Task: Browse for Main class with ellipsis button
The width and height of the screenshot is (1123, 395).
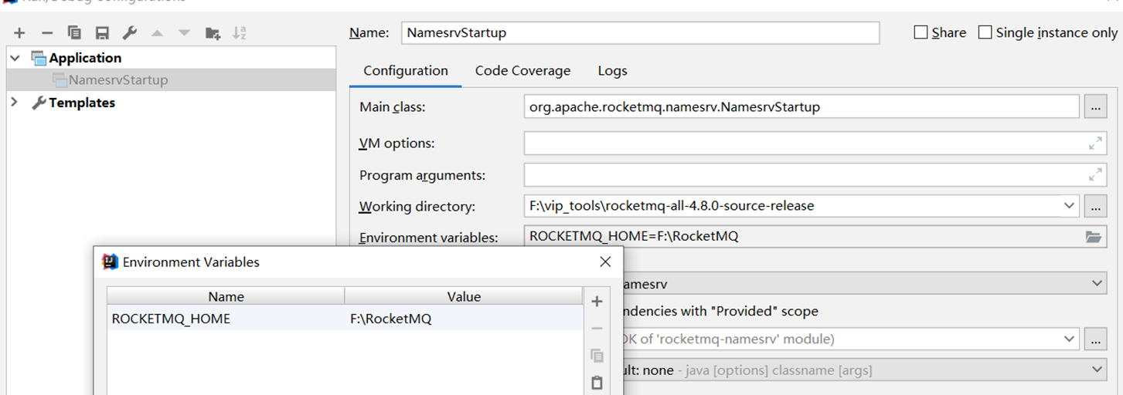Action: pos(1094,107)
